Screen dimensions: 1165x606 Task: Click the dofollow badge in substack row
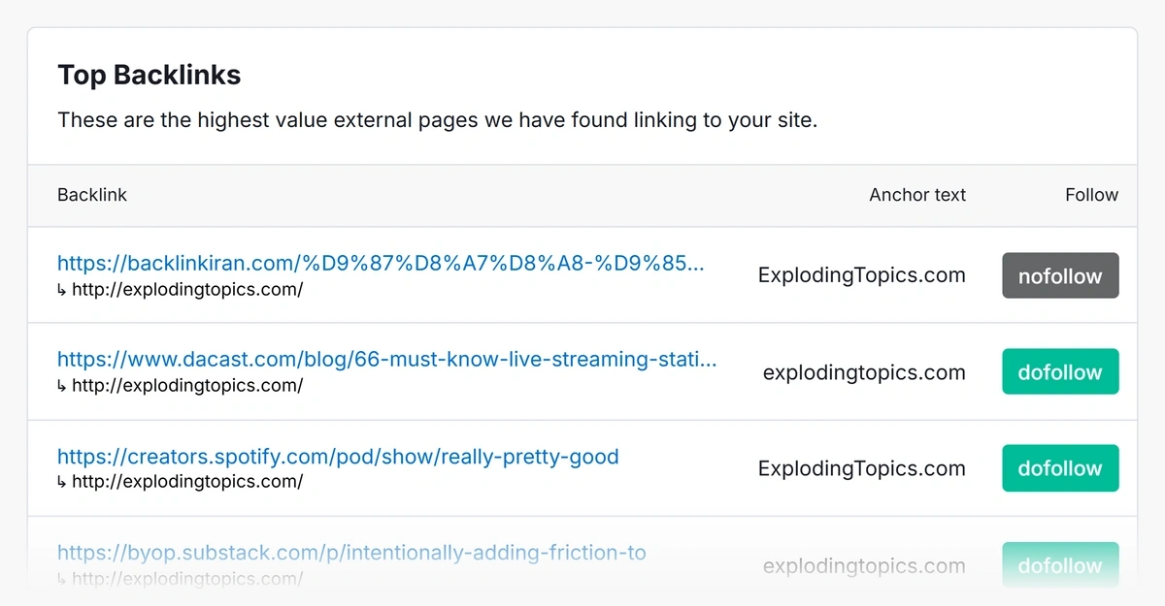click(x=1060, y=564)
